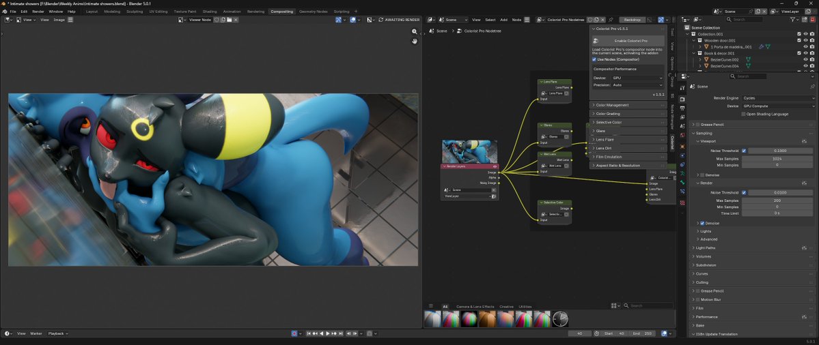Image resolution: width=819 pixels, height=345 pixels.
Task: Toggle Viewport Noise Threshold checkbox
Action: coord(744,151)
